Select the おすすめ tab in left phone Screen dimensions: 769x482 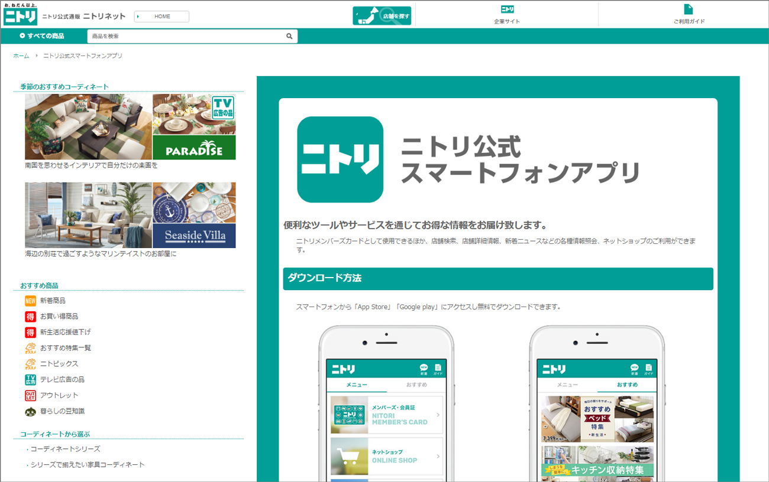(x=416, y=385)
